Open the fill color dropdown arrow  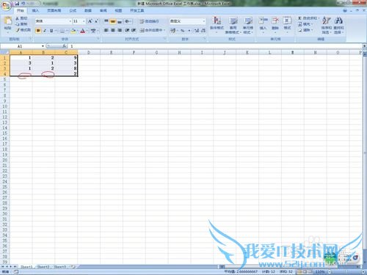tap(77, 31)
